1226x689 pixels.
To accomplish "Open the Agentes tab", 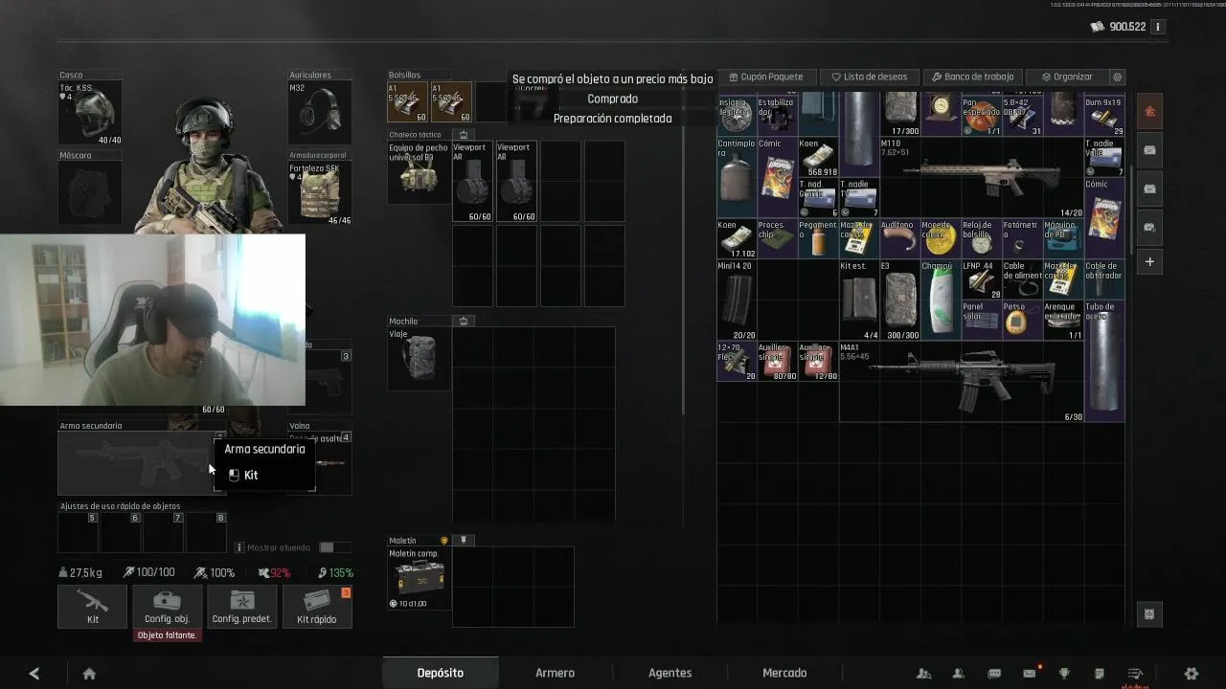I will pyautogui.click(x=670, y=673).
